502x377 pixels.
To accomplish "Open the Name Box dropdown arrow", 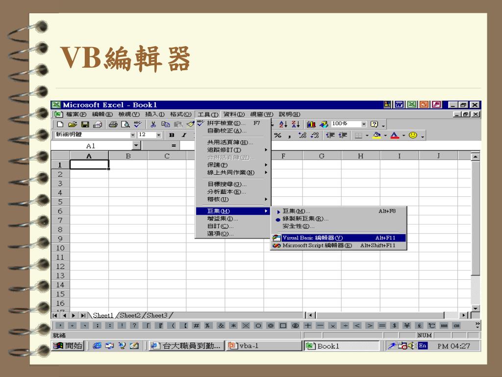I will [x=136, y=145].
